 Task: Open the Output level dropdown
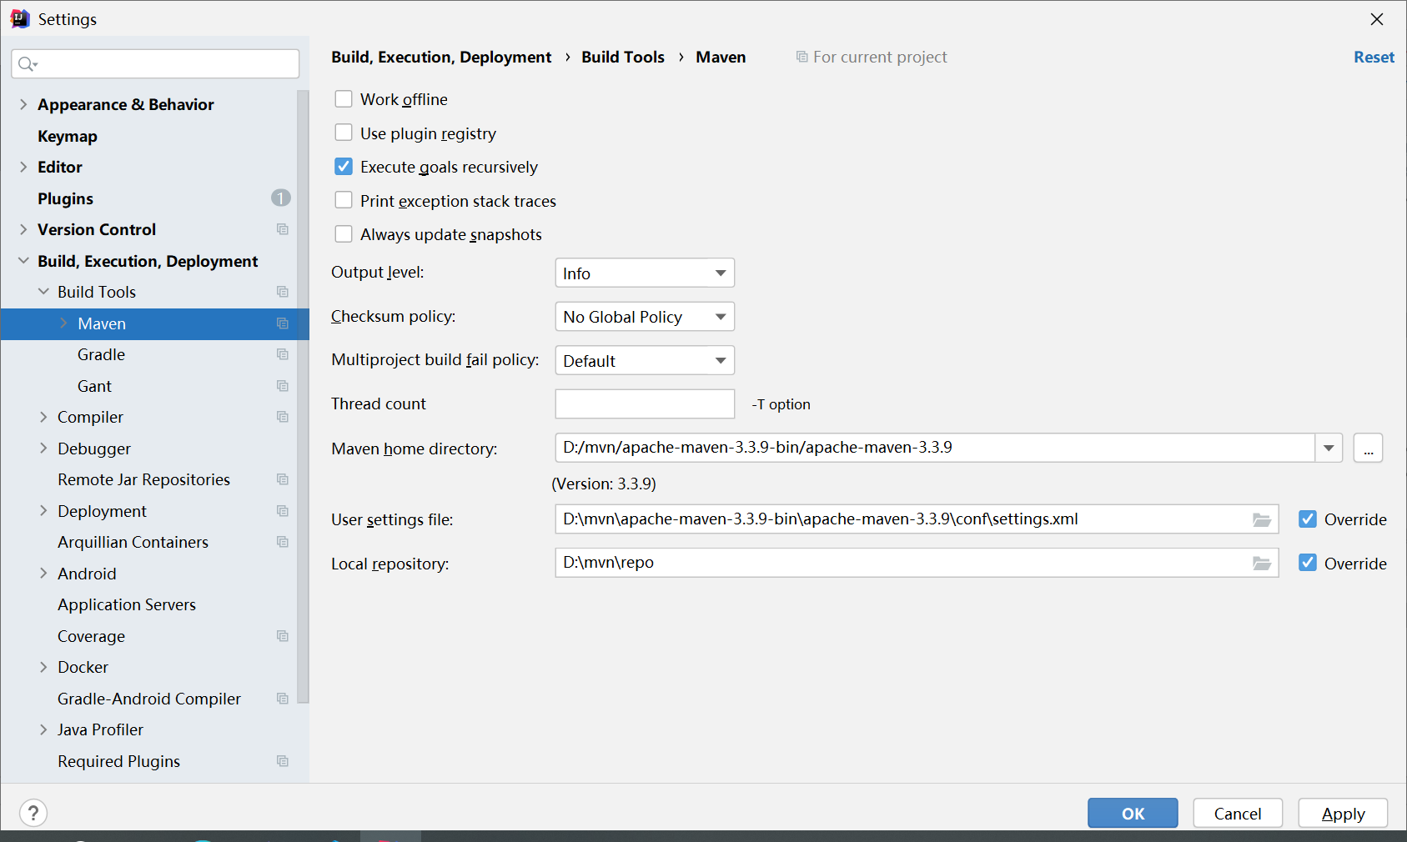[644, 273]
